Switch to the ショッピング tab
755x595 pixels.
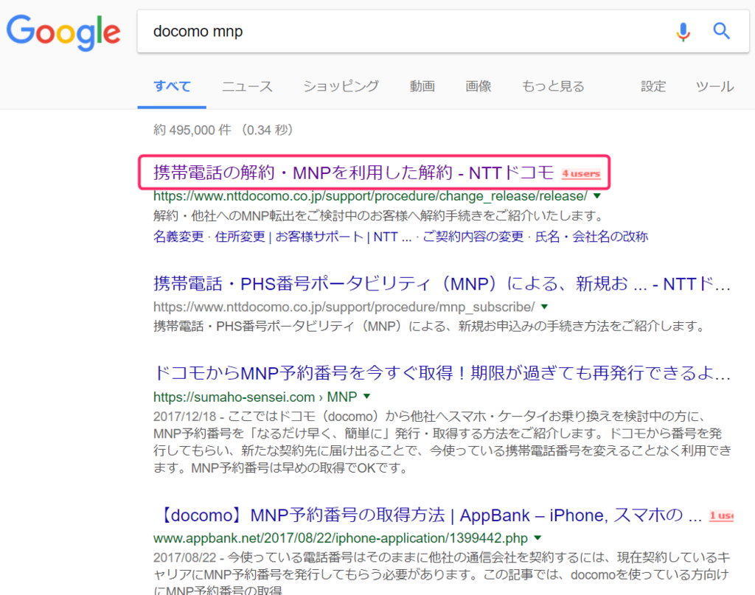pyautogui.click(x=341, y=86)
